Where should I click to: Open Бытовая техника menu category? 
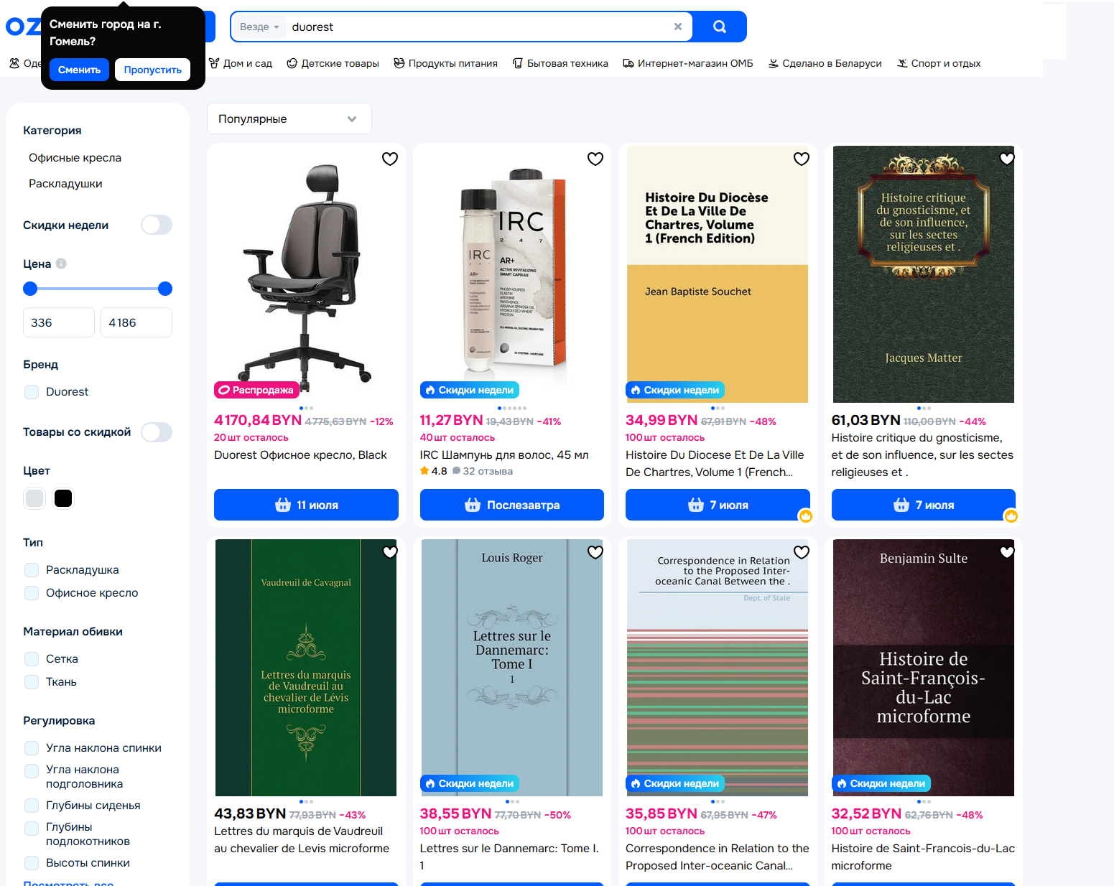click(560, 63)
